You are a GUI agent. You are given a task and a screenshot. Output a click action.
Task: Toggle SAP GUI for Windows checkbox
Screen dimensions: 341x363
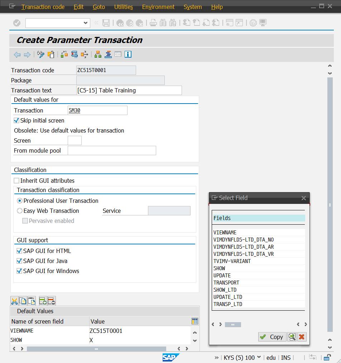(19, 271)
